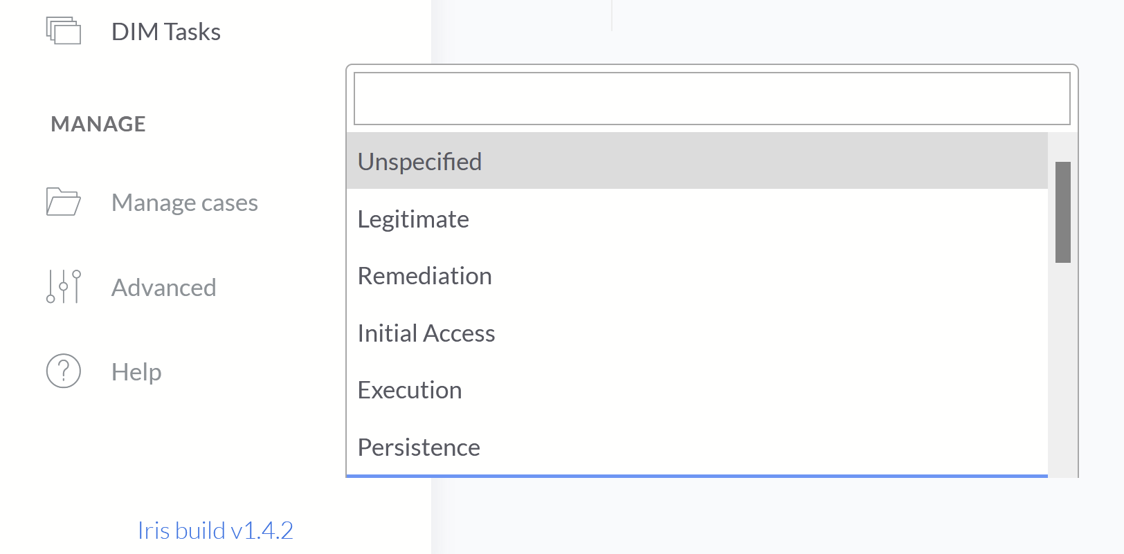Choose Persistence from the list
This screenshot has height=554, width=1124.
click(x=419, y=447)
